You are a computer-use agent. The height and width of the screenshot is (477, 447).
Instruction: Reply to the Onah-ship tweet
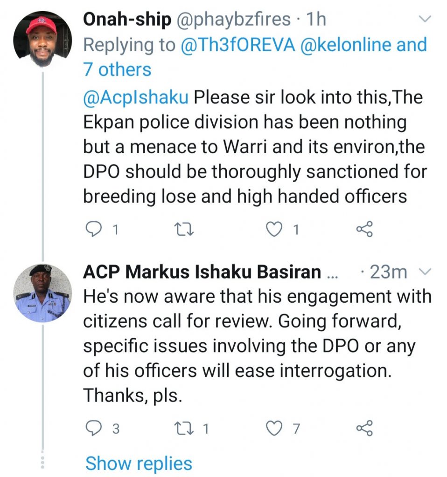[x=95, y=229]
